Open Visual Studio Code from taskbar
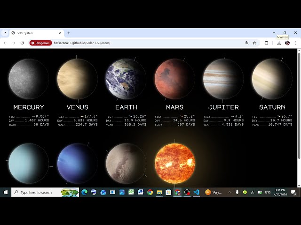The height and width of the screenshot is (225, 301). pos(197,192)
